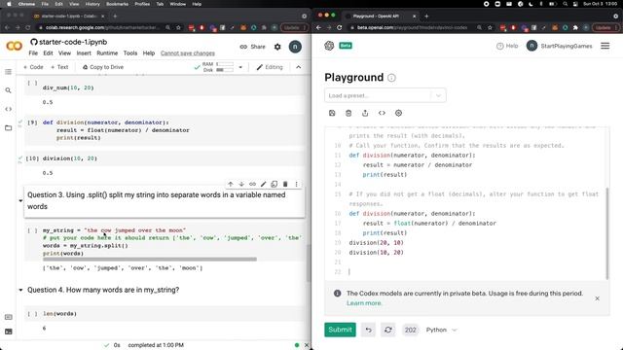Open the Learn more link

click(x=364, y=303)
